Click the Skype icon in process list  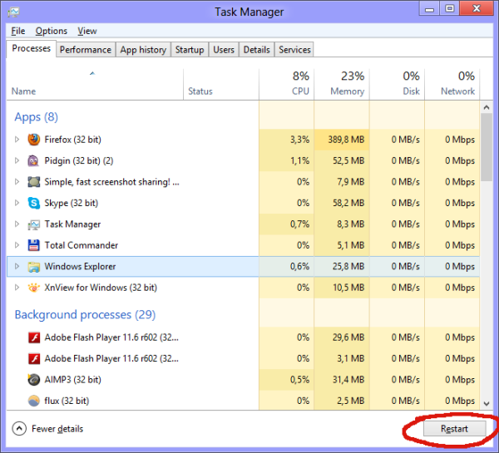click(x=34, y=203)
